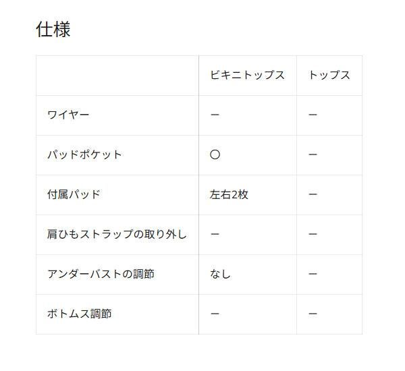Viewport: 405px width, 371px height.
Task: Click the アンダーバストの調節 row label
Action: pos(101,274)
